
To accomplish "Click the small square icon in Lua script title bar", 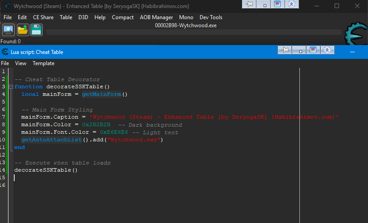I will 299,50.
